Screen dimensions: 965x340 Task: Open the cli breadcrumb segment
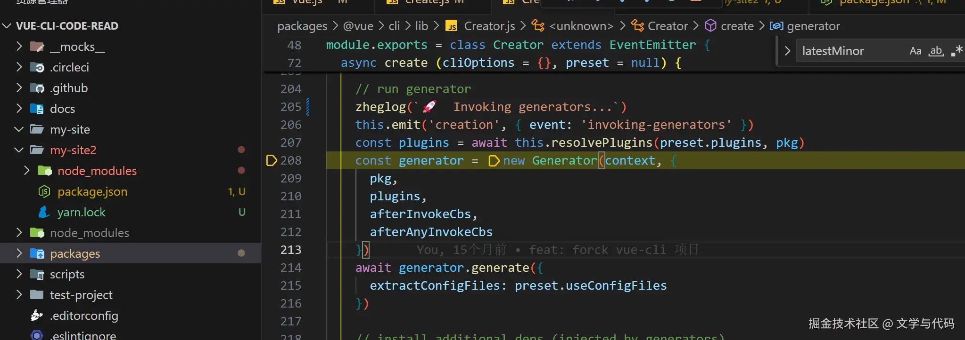point(394,26)
